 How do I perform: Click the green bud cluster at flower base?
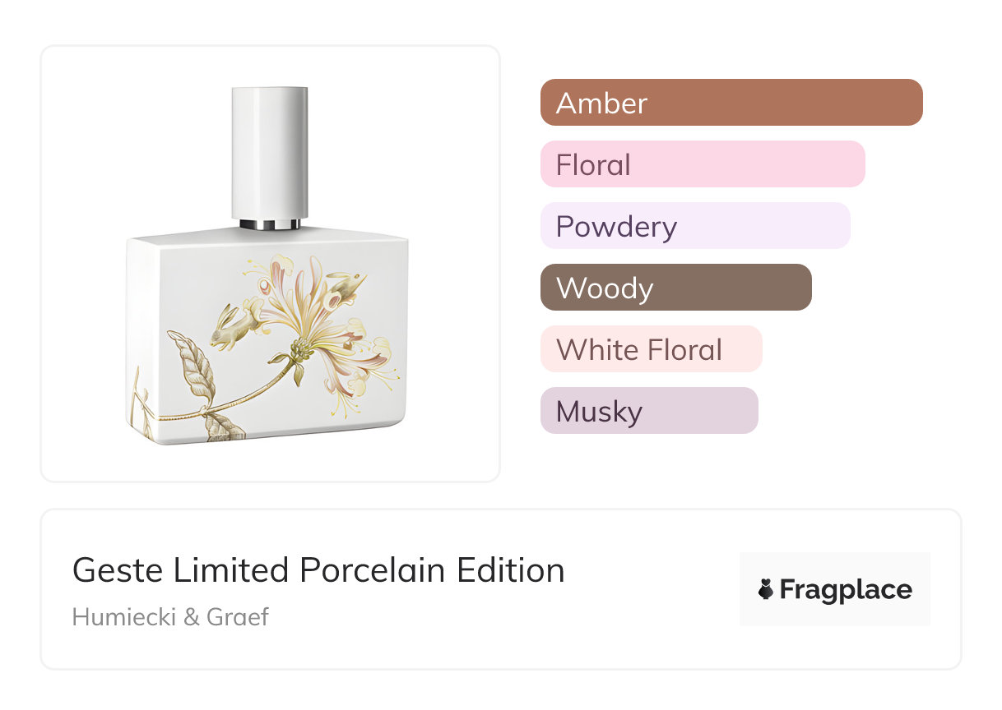299,353
